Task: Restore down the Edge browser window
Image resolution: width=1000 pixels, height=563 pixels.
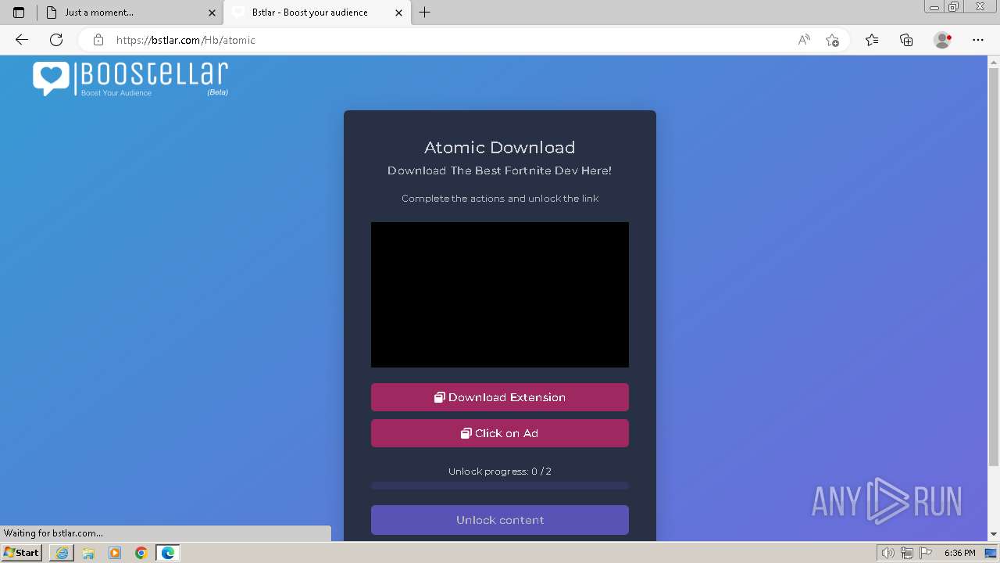Action: coord(954,7)
